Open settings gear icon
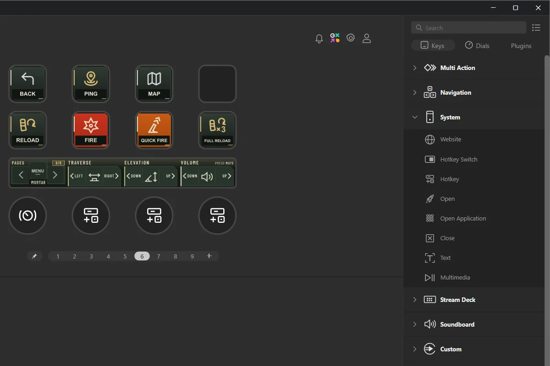The height and width of the screenshot is (366, 550). [351, 38]
